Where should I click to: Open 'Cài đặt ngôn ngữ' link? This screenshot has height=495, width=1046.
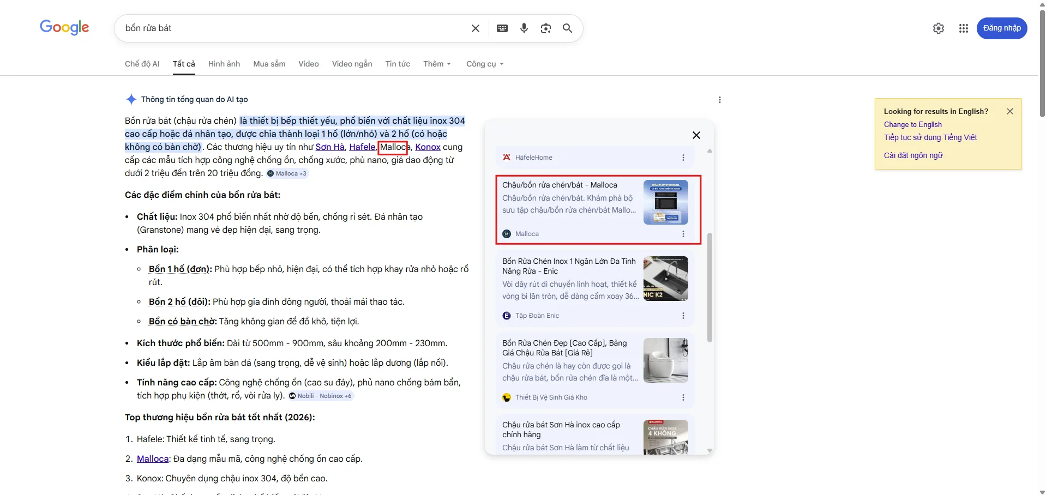click(913, 155)
